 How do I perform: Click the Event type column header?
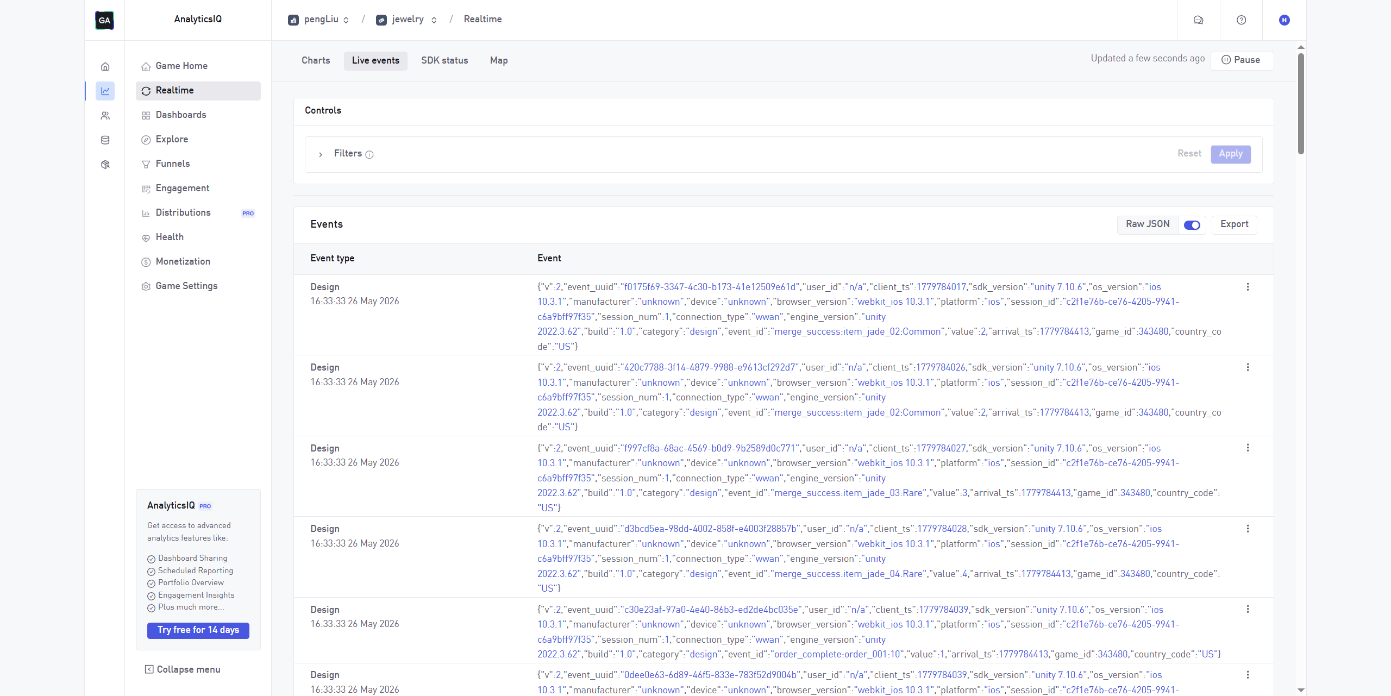333,259
